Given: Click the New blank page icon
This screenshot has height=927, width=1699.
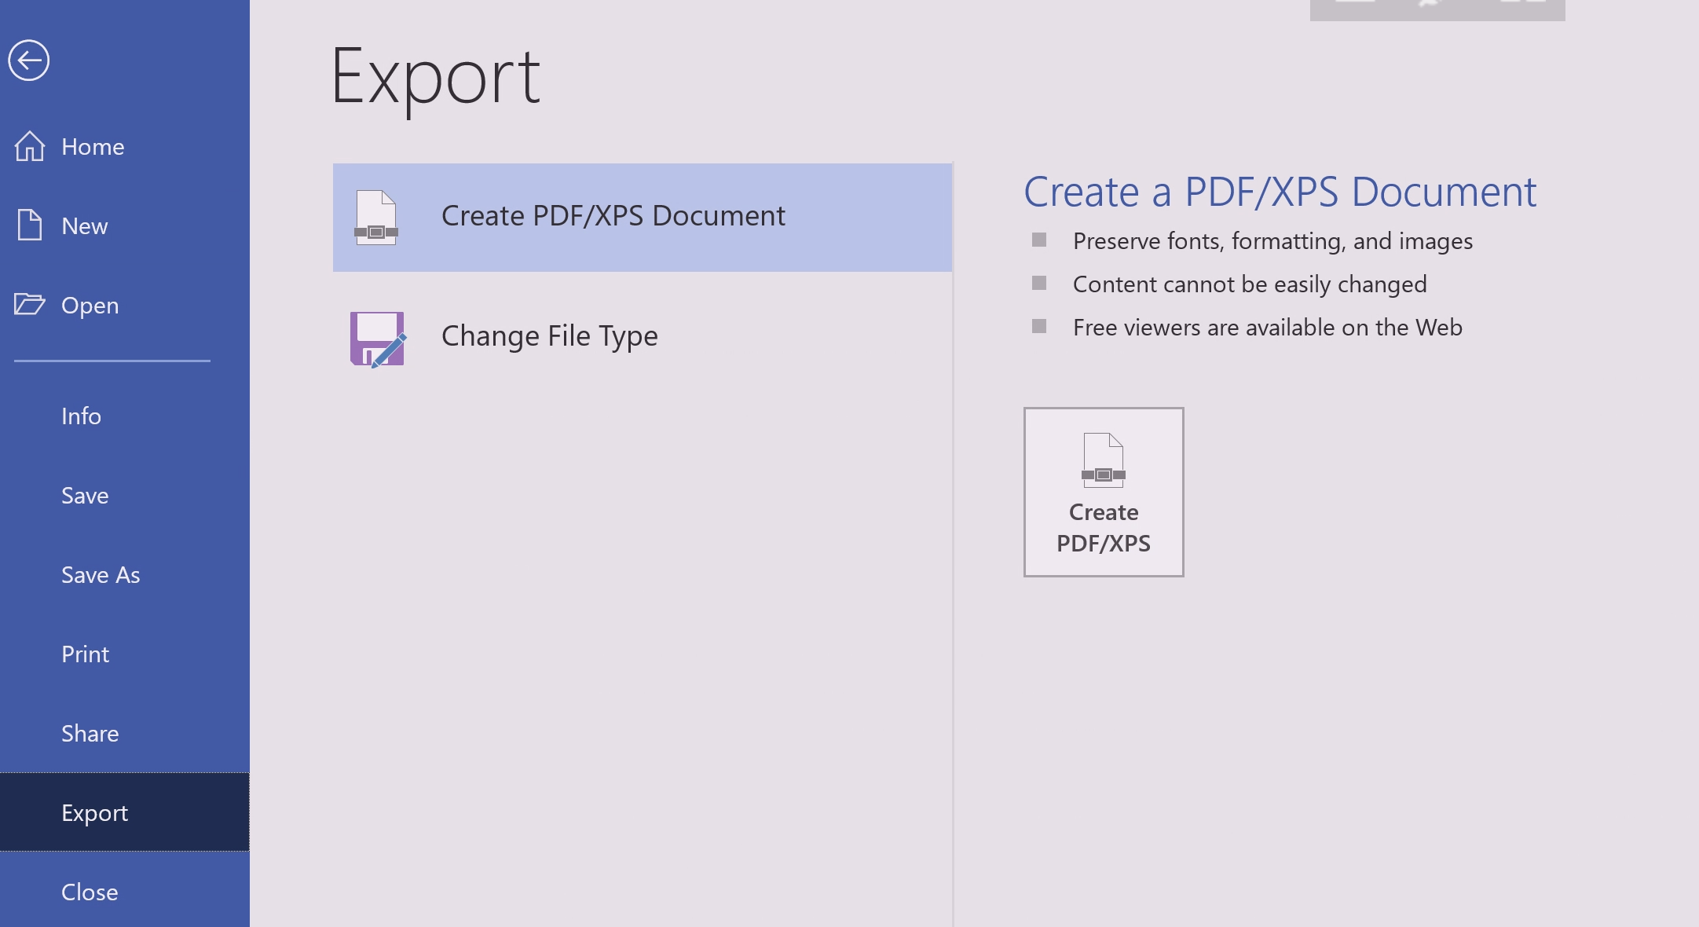Looking at the screenshot, I should 30,225.
